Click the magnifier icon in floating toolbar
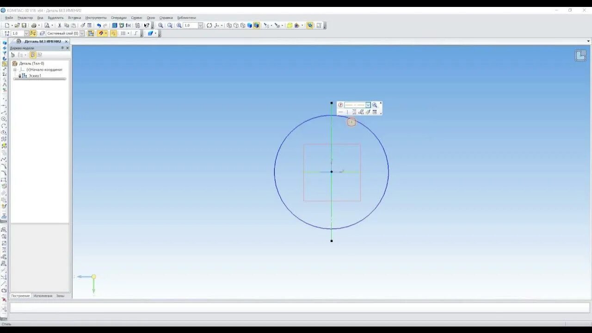The image size is (592, 333). point(375,105)
